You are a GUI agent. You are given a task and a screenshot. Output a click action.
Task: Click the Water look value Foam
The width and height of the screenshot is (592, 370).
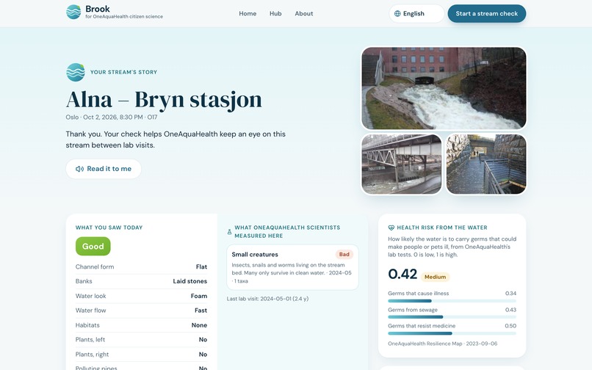(199, 296)
